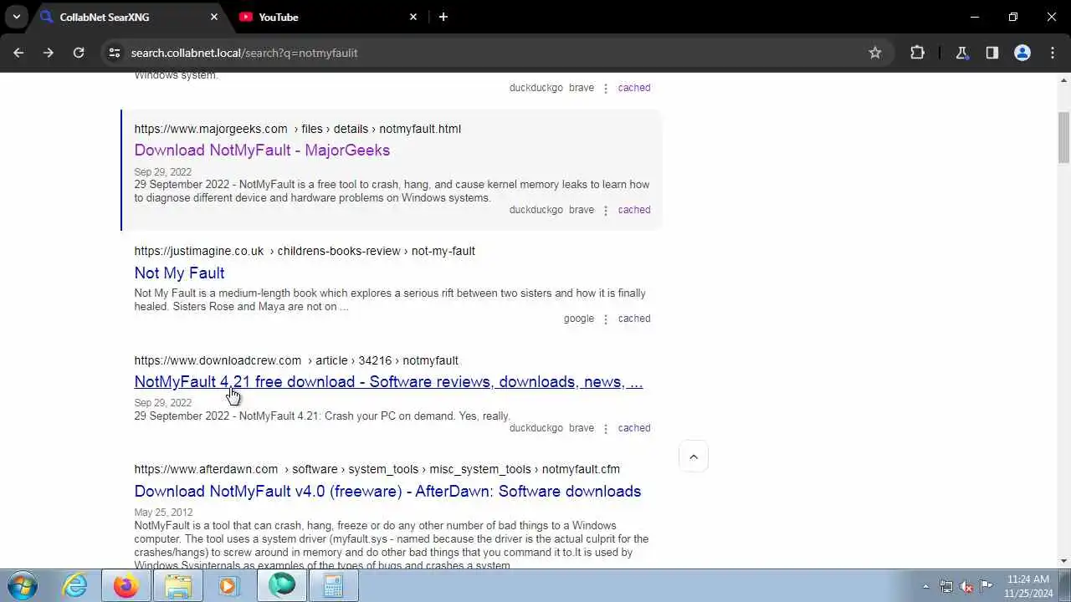The height and width of the screenshot is (602, 1071).
Task: Open Action Center flag icon
Action: point(986,586)
